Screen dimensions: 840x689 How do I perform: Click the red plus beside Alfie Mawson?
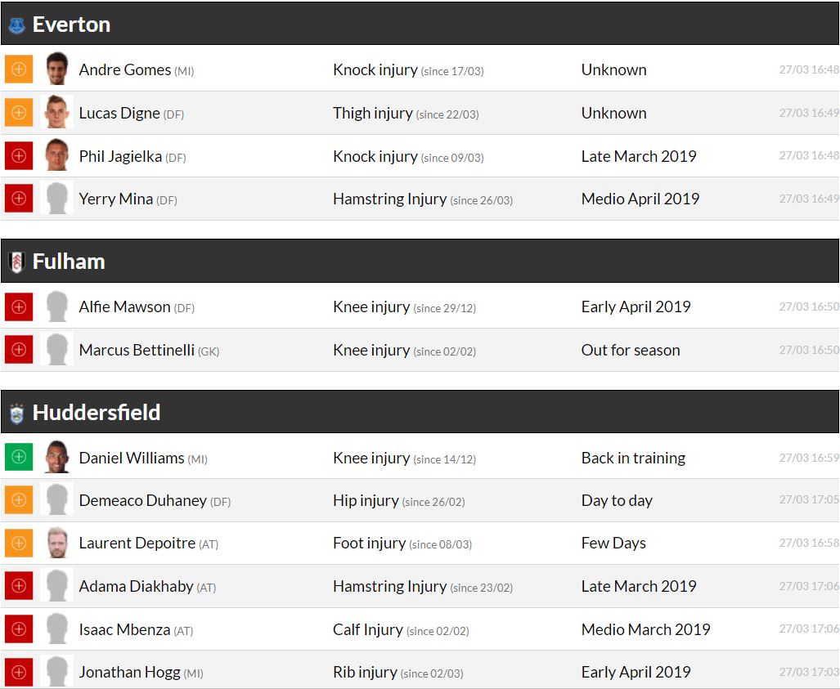[19, 307]
